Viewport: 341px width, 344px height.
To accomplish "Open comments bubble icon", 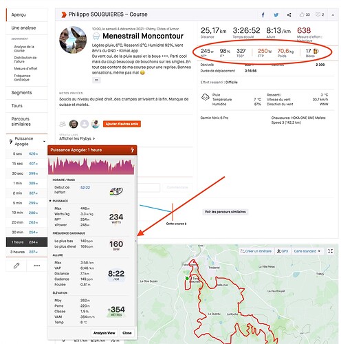I will [x=318, y=14].
